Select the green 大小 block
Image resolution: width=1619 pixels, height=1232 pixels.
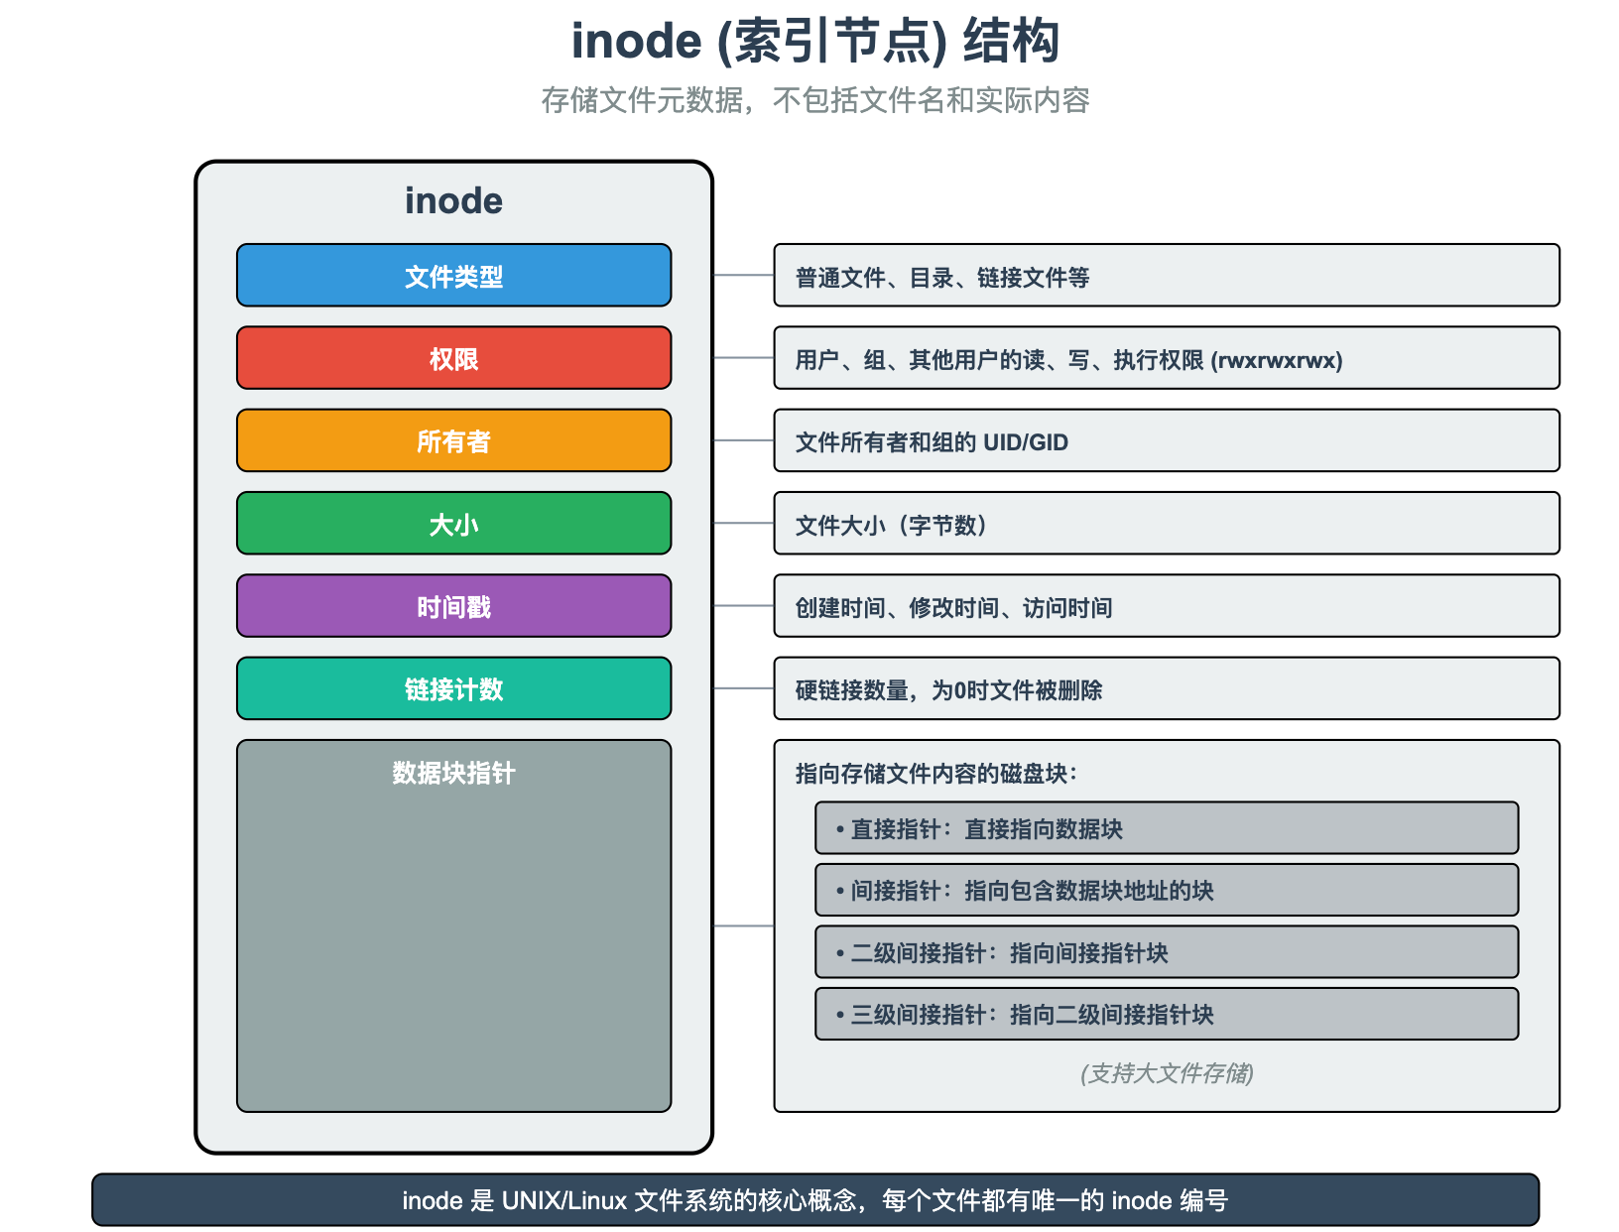point(453,524)
